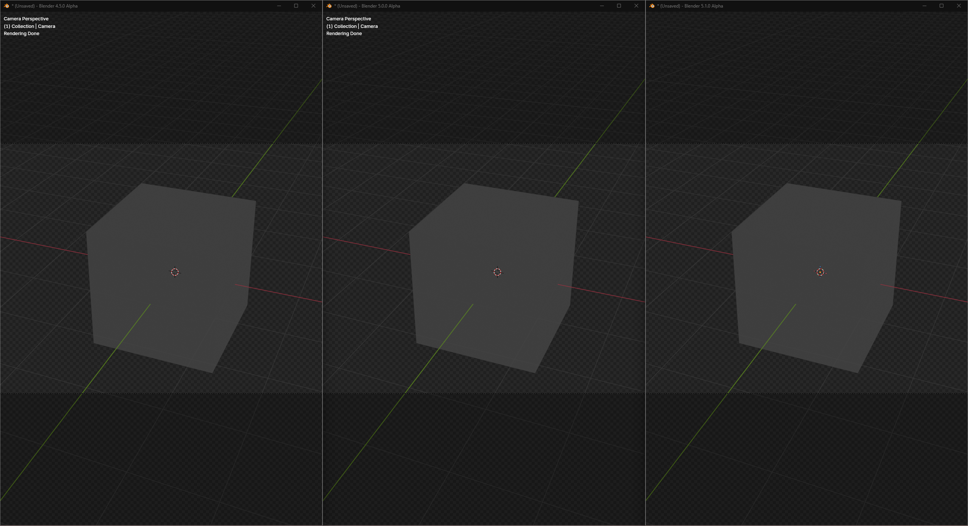Click the cube in the Blender 4.5.0 viewport
The image size is (968, 526).
coord(170,278)
